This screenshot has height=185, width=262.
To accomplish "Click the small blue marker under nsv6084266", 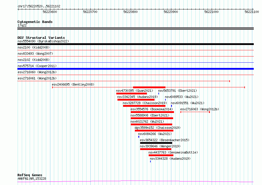I will (139, 137).
